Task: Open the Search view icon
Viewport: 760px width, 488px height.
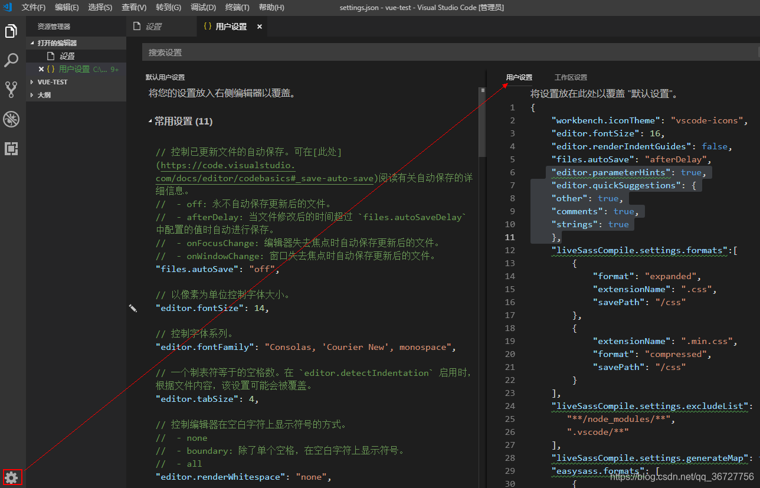Action: click(x=11, y=60)
